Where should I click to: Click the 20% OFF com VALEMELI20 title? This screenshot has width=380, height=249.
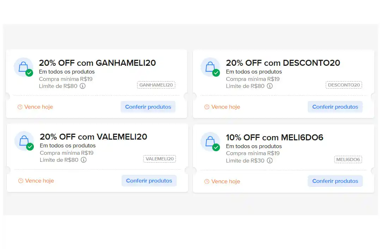[93, 137]
